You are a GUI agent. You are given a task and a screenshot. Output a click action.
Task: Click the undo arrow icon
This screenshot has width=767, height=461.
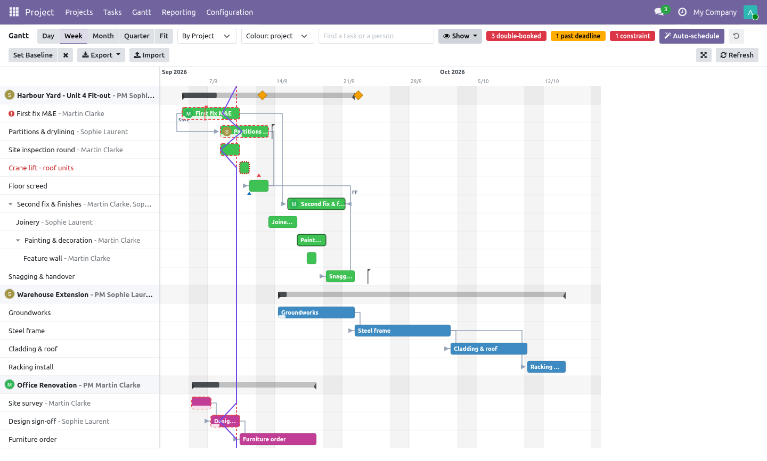pyautogui.click(x=736, y=36)
